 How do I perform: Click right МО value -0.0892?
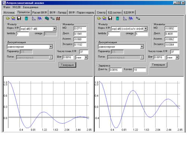coord(171,28)
